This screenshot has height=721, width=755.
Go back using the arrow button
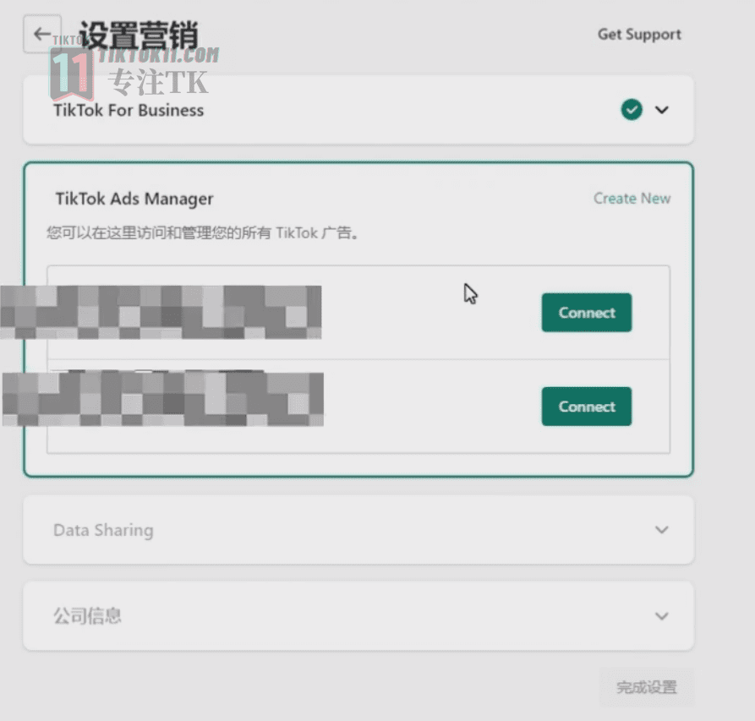[x=42, y=34]
